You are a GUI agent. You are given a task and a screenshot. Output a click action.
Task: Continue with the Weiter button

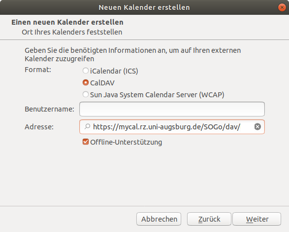click(257, 219)
